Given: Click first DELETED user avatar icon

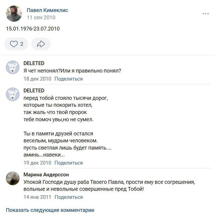Looking at the screenshot, I should pyautogui.click(x=13, y=67).
